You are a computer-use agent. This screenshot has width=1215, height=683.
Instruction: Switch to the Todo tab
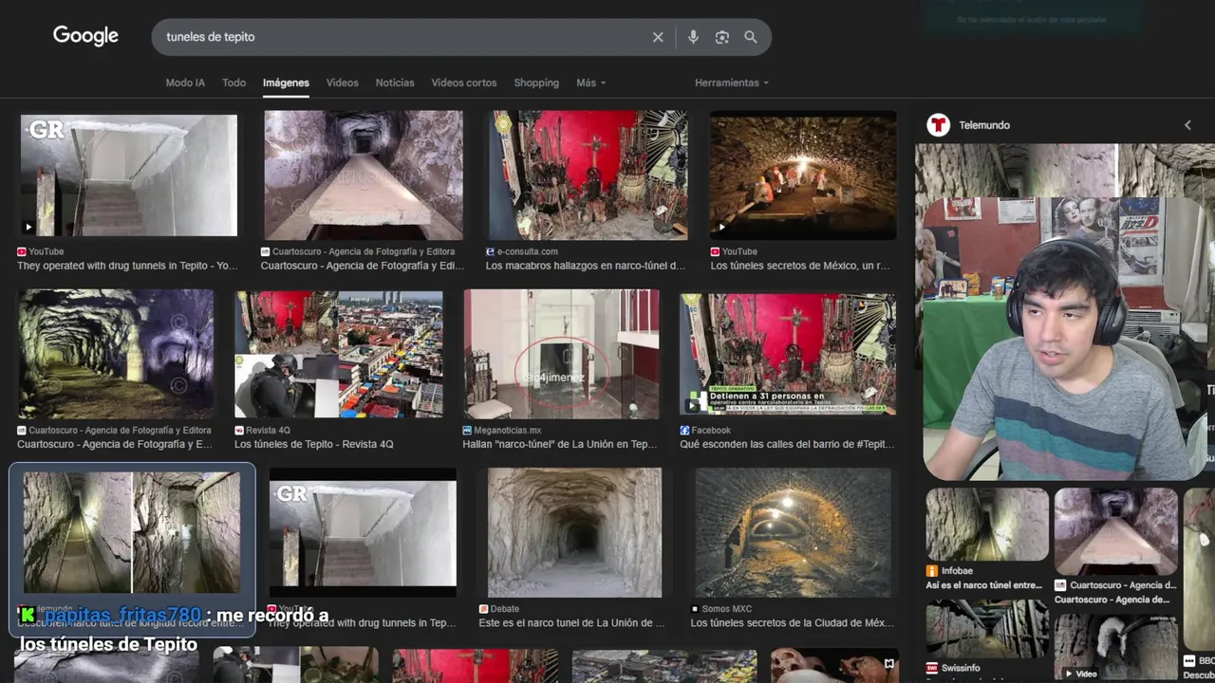(x=234, y=83)
